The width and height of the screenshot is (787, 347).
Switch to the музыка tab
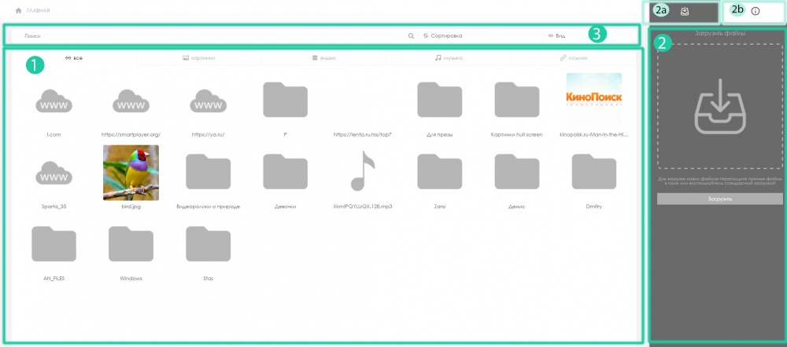[449, 58]
